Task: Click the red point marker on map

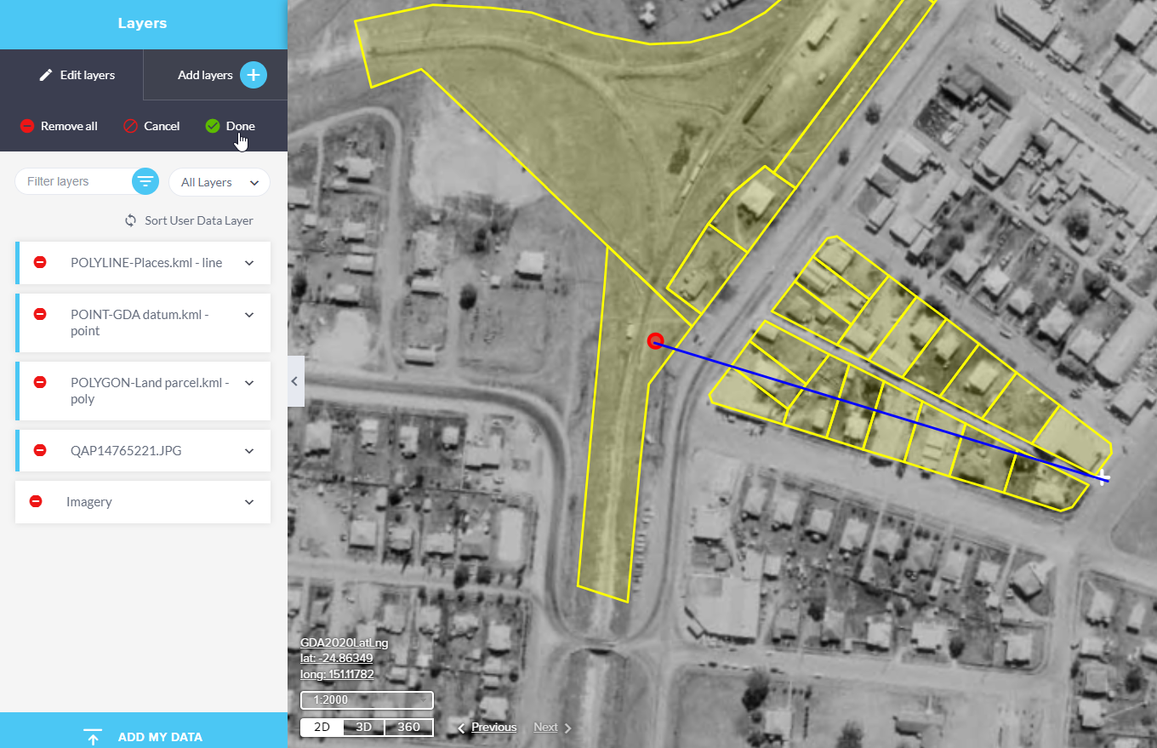Action: pyautogui.click(x=655, y=341)
